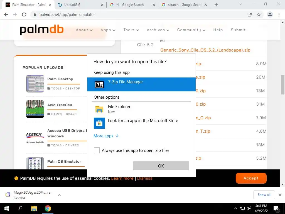
Task: Open Generic_Sony_Clie_OS_5.2 Landscape zip link
Action: [x=205, y=50]
